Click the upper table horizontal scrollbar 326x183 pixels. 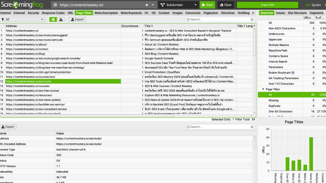(88, 116)
